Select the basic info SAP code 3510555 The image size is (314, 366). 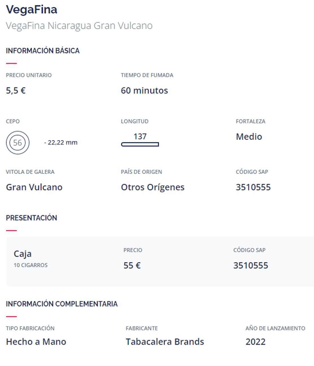253,187
